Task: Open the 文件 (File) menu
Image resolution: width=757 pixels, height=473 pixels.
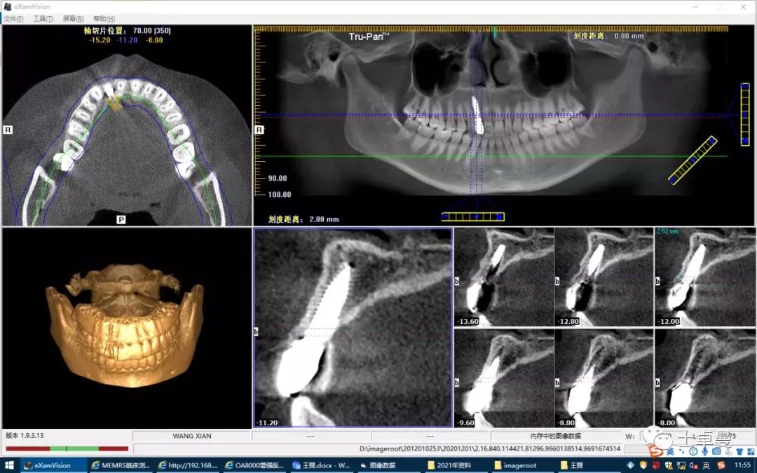Action: [13, 19]
